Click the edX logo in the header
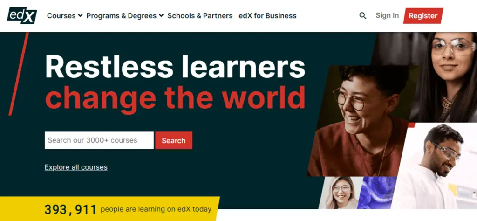The width and height of the screenshot is (477, 221). point(22,16)
